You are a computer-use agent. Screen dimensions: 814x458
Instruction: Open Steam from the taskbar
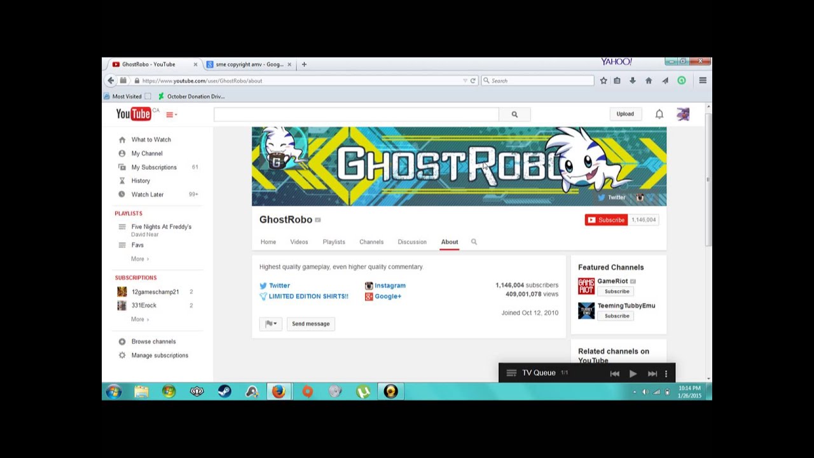(x=224, y=392)
